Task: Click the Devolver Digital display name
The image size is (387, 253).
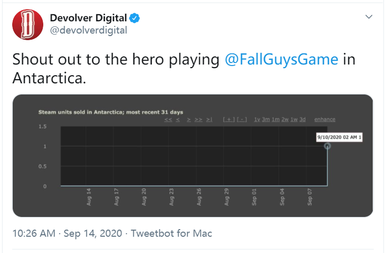Action: tap(88, 18)
